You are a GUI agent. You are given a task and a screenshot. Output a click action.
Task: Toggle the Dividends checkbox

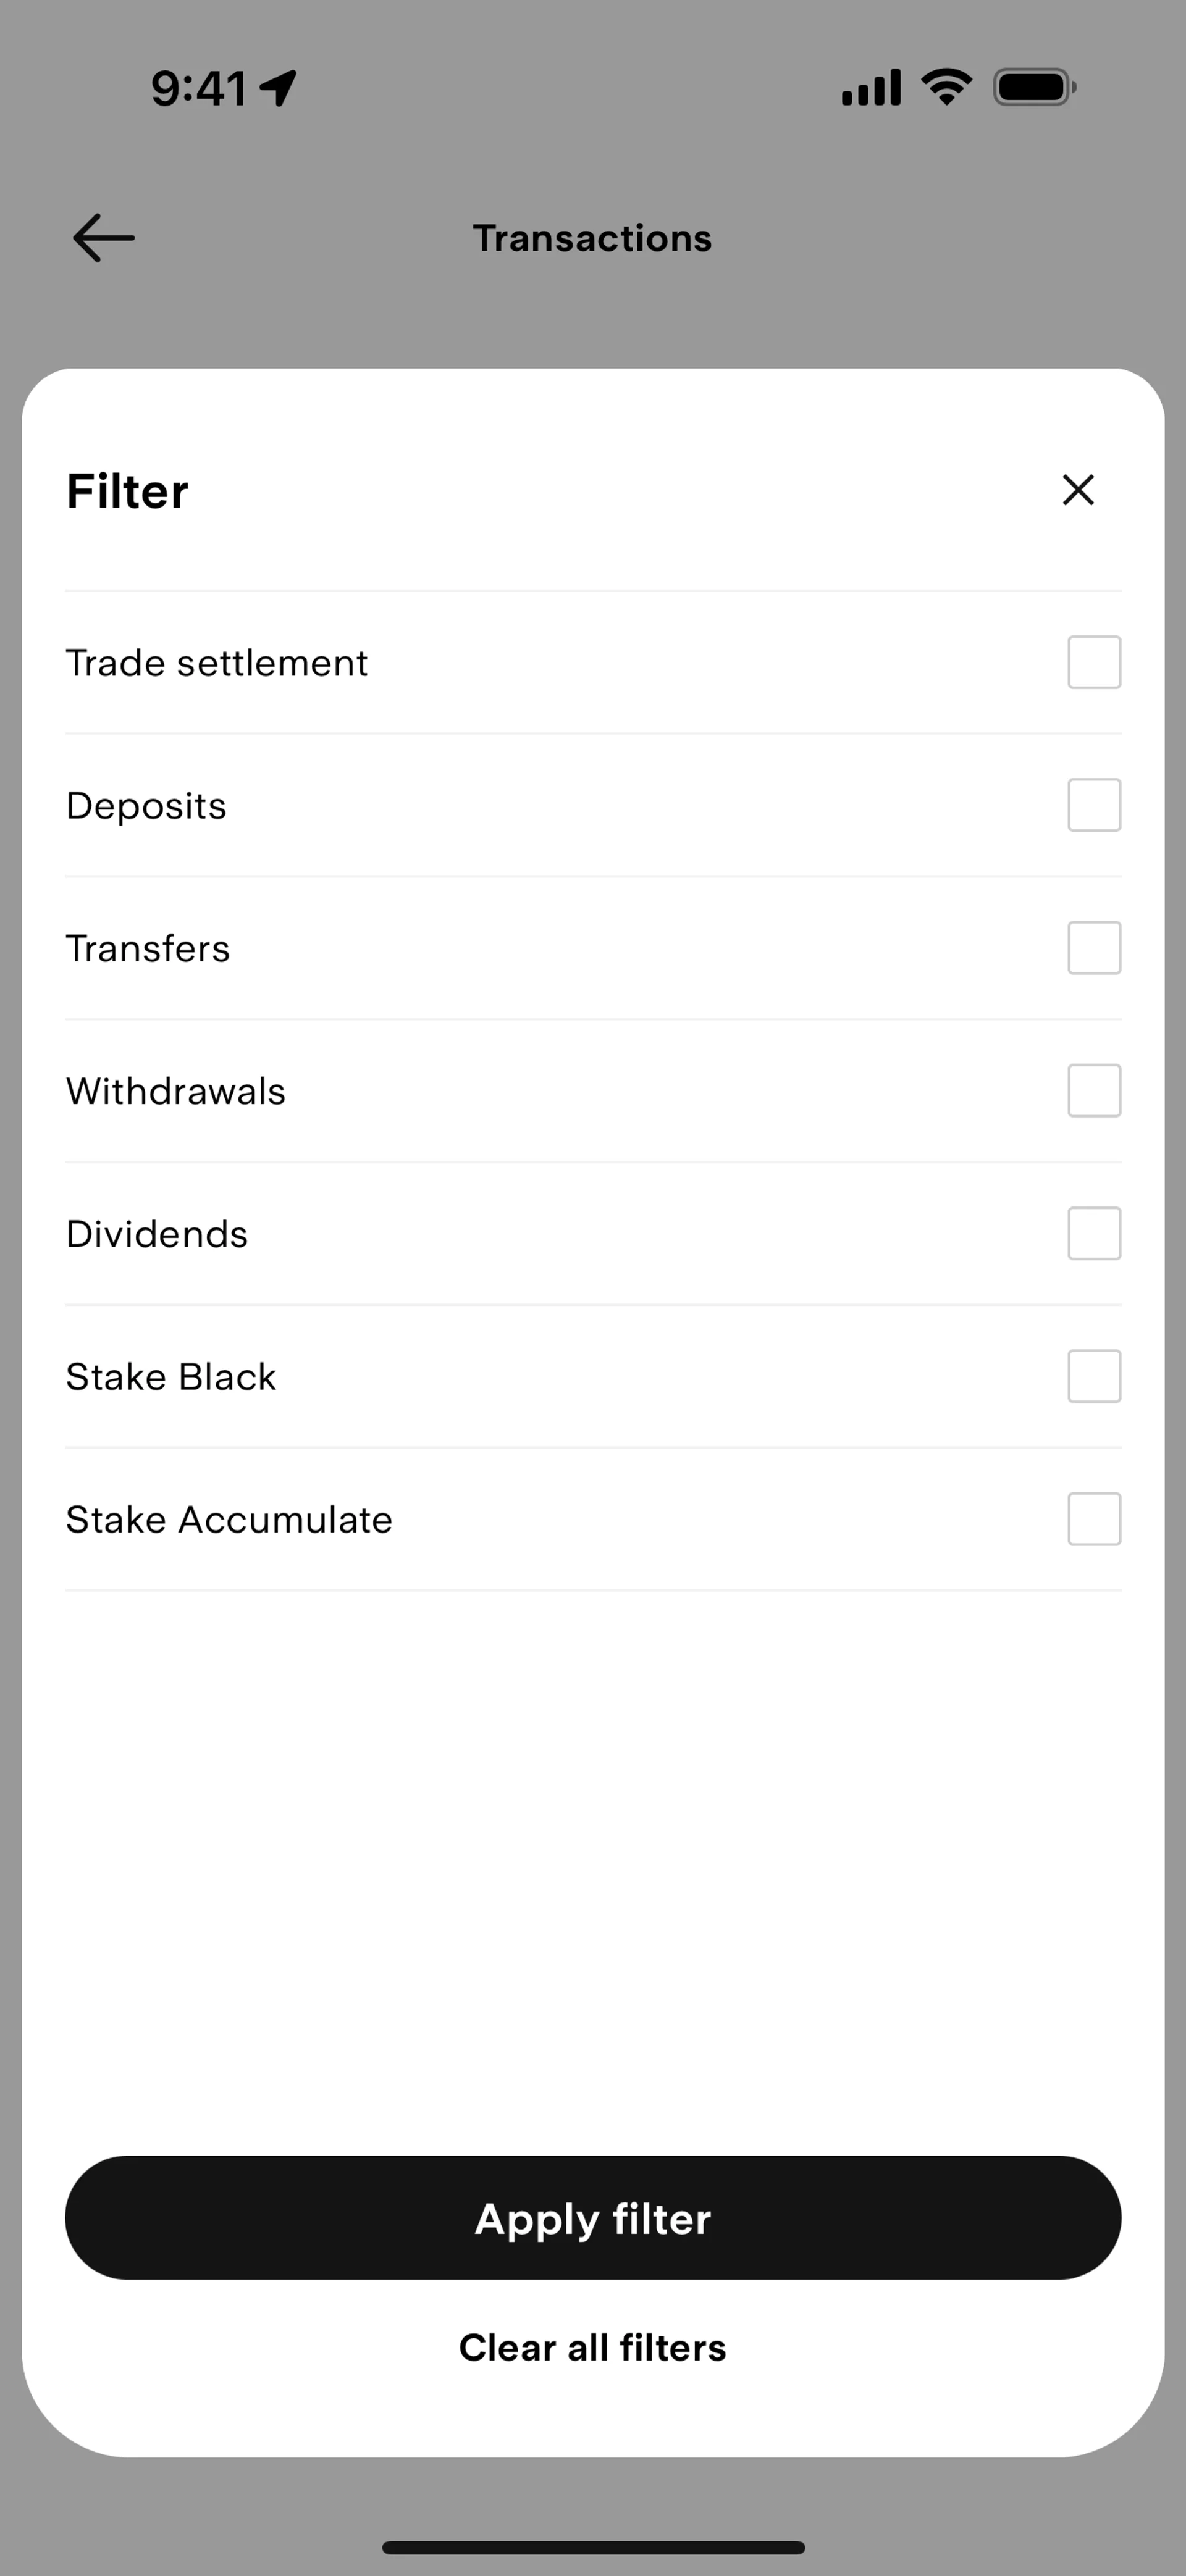(1094, 1233)
